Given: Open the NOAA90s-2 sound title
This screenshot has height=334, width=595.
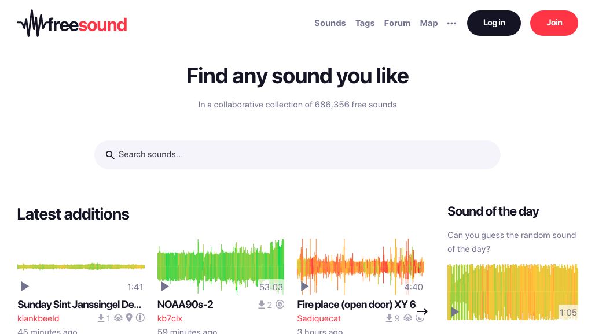Looking at the screenshot, I should pyautogui.click(x=185, y=305).
